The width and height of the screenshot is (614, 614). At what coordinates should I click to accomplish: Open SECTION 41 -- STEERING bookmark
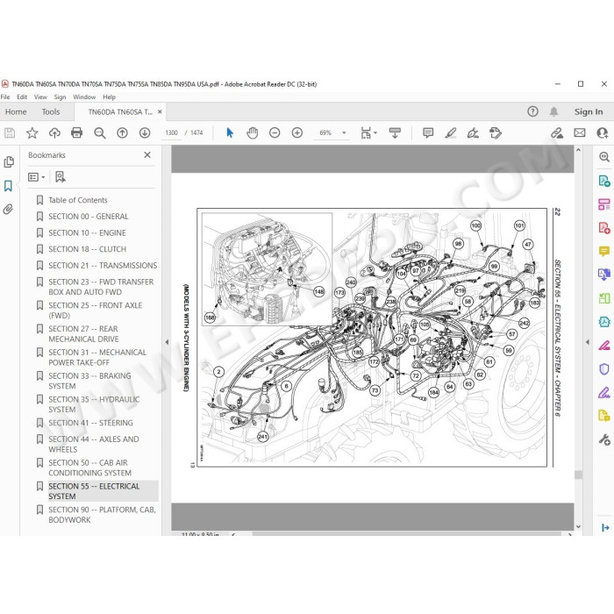point(90,423)
